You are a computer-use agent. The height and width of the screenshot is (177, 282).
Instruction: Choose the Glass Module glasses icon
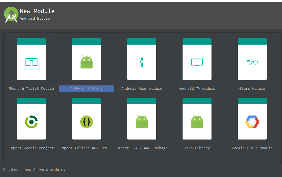click(252, 62)
